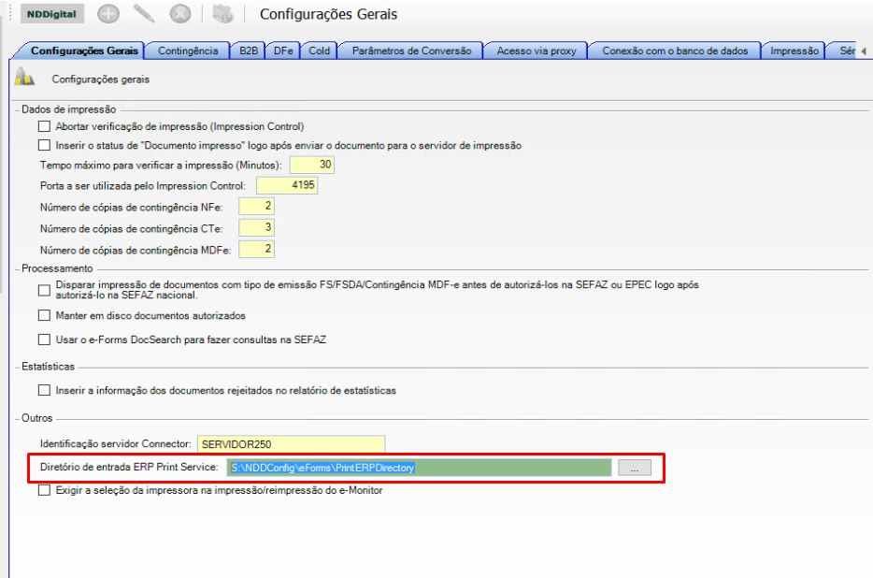Switch to the Contingência tab
This screenshot has width=873, height=578.
click(188, 51)
